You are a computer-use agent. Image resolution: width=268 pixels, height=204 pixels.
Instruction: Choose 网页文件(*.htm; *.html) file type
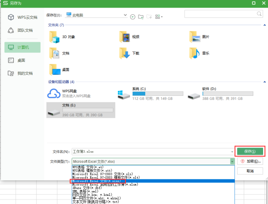coord(153,195)
